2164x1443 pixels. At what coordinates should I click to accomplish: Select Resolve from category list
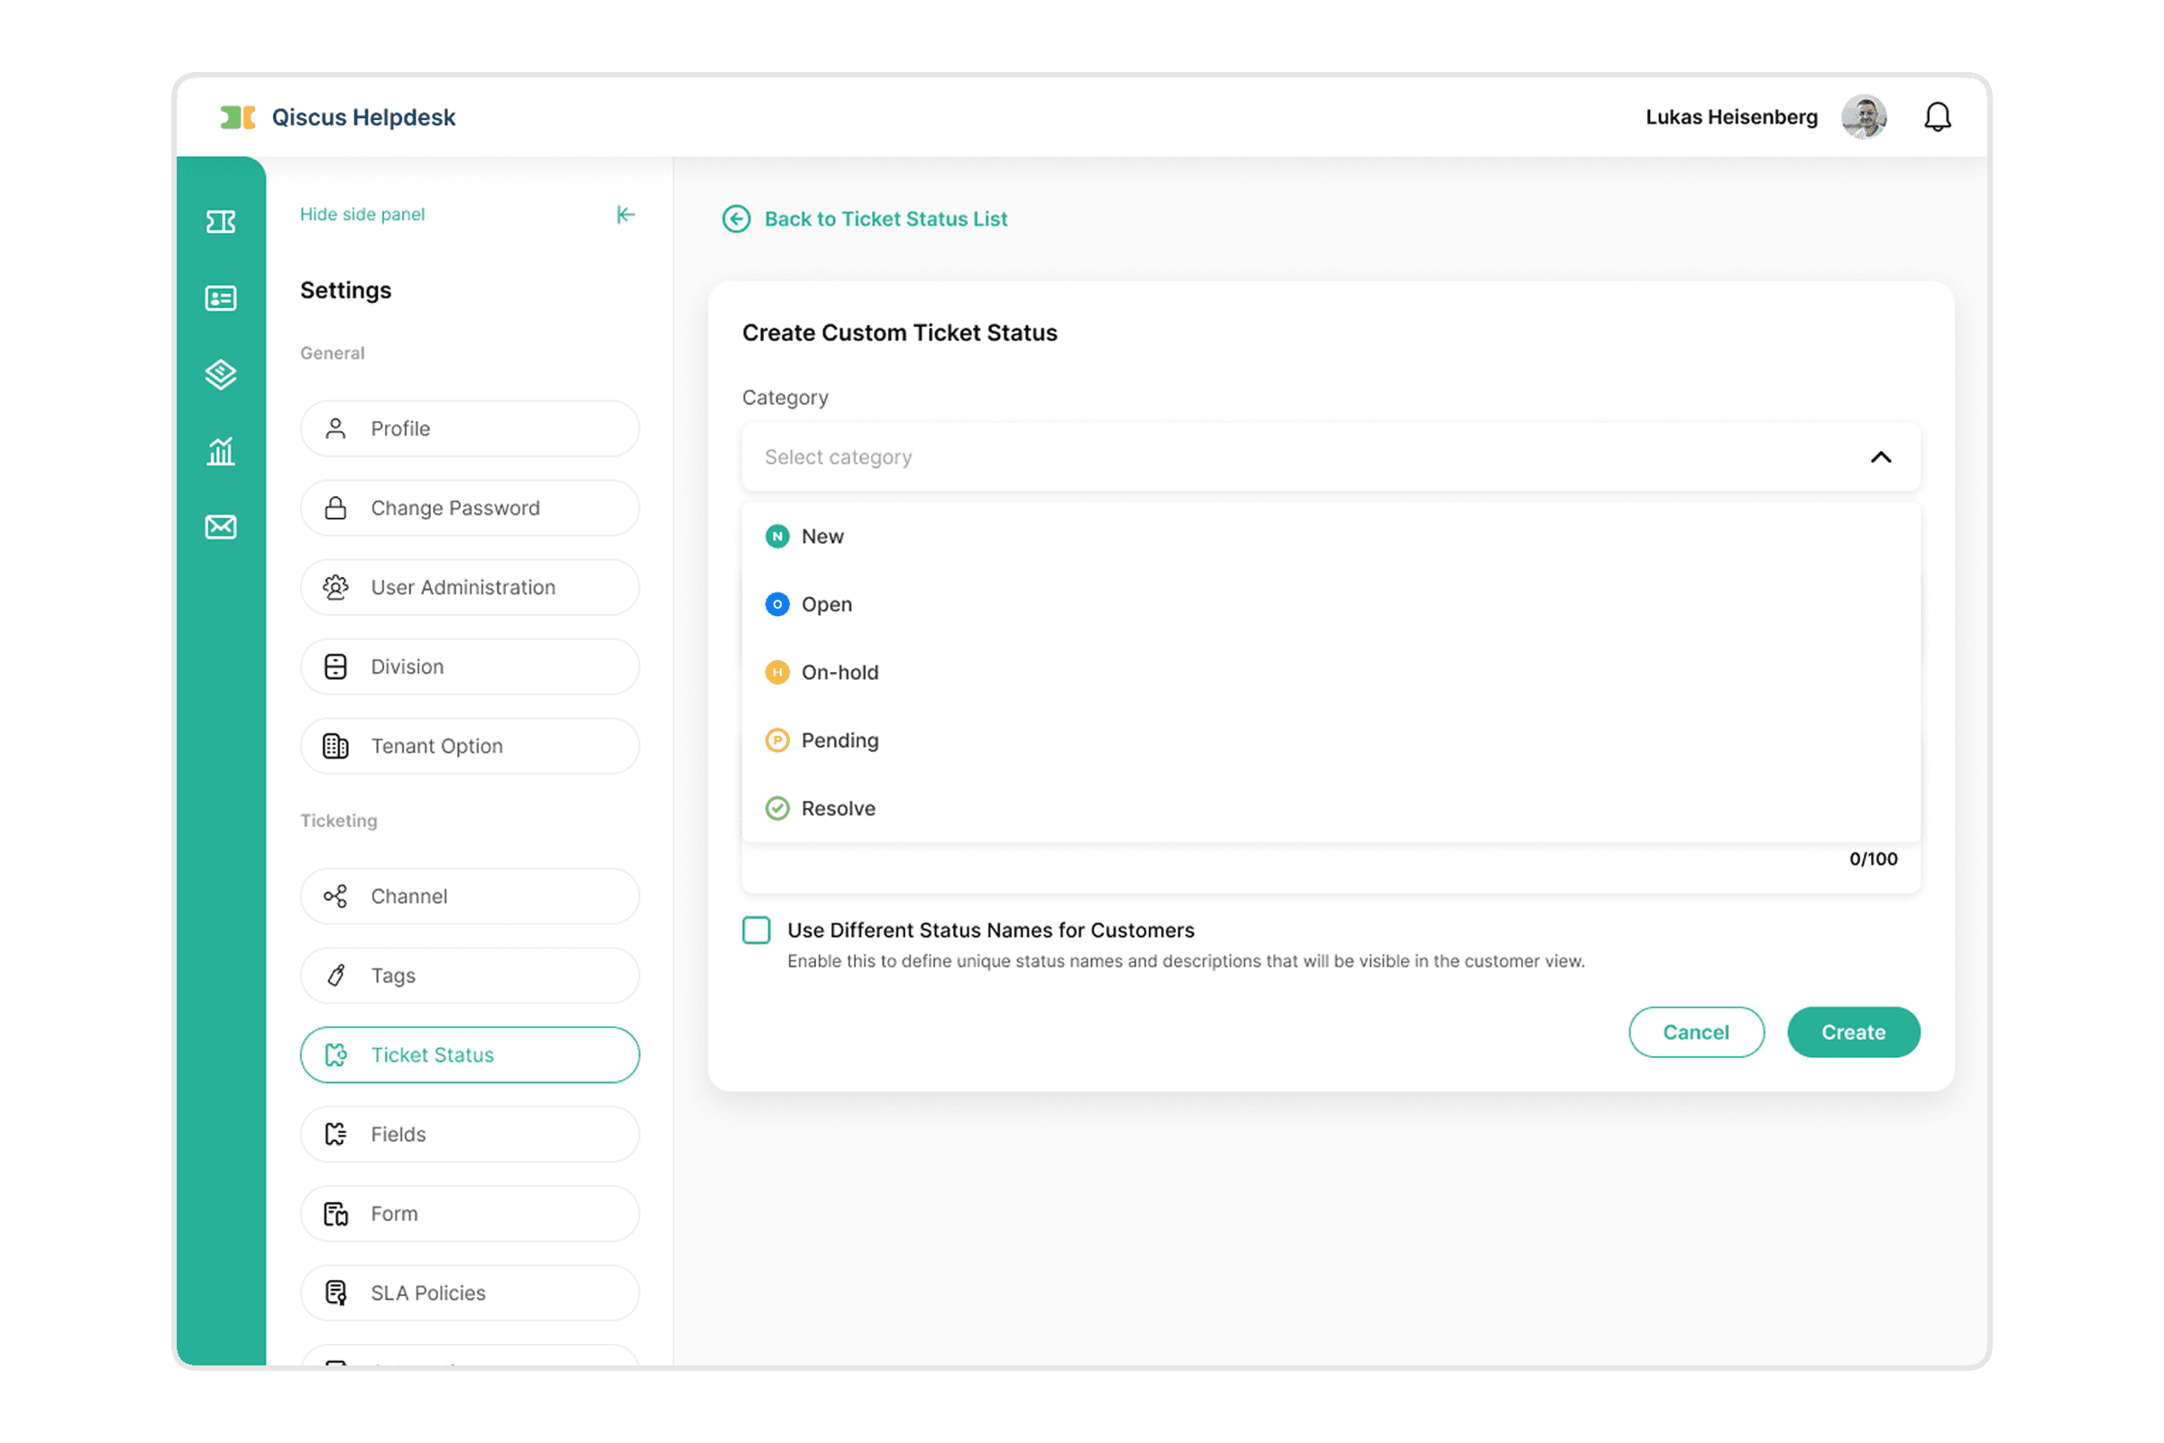[838, 809]
